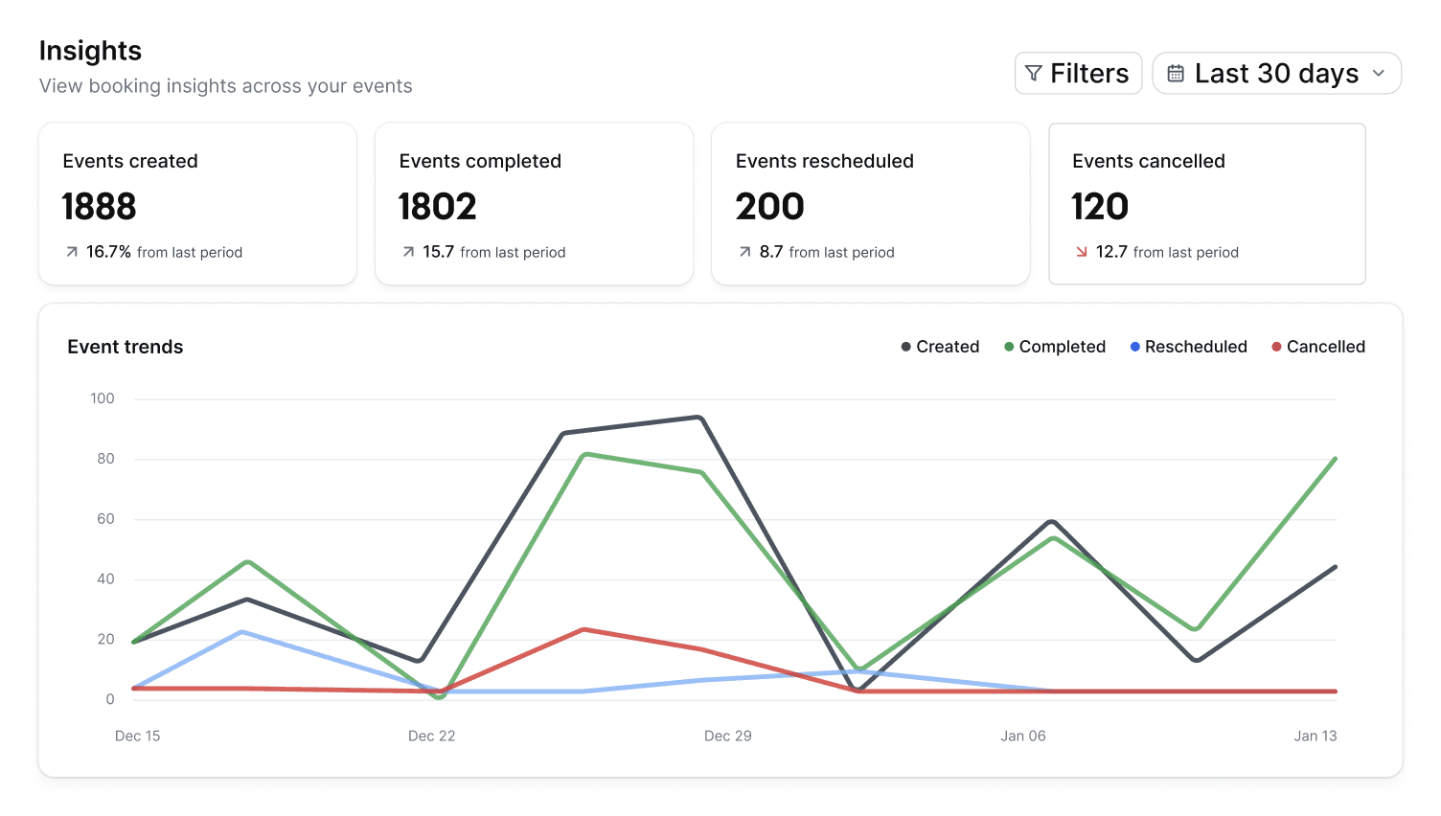Viewport: 1441px width, 816px height.
Task: Open the Filters button
Action: (x=1078, y=74)
